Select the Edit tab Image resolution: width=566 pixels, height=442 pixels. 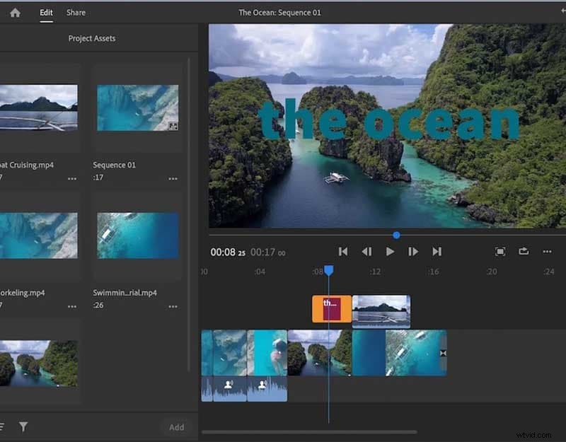tap(46, 12)
